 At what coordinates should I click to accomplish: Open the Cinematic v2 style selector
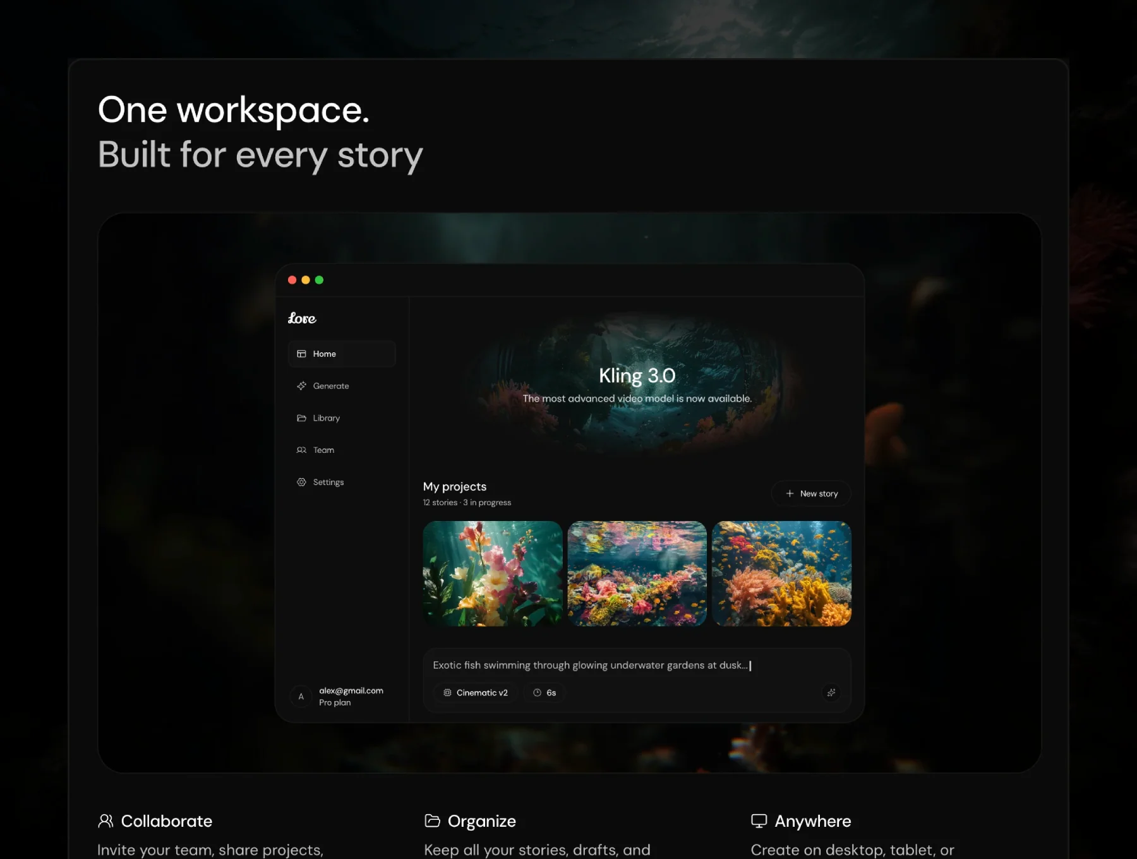pos(476,693)
